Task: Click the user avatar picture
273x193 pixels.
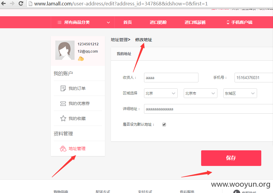Action: [65, 50]
